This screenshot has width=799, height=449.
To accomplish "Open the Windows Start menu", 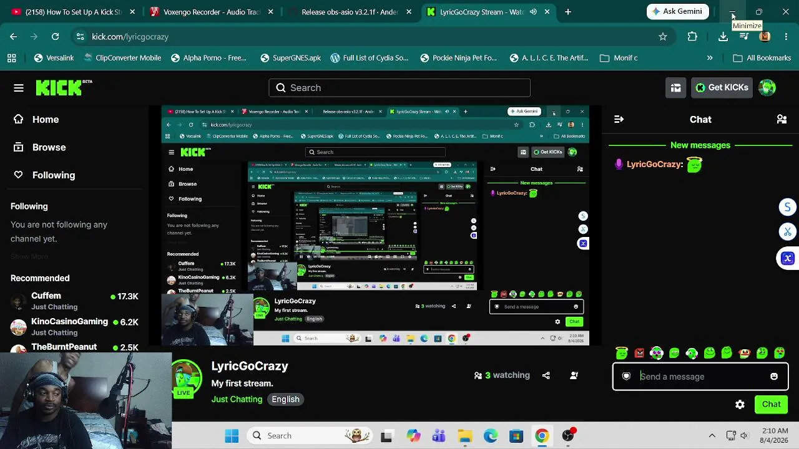I will [x=232, y=436].
